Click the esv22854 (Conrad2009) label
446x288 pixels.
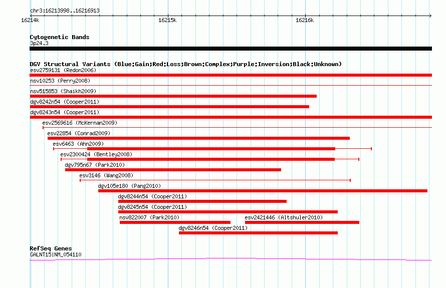pos(79,133)
